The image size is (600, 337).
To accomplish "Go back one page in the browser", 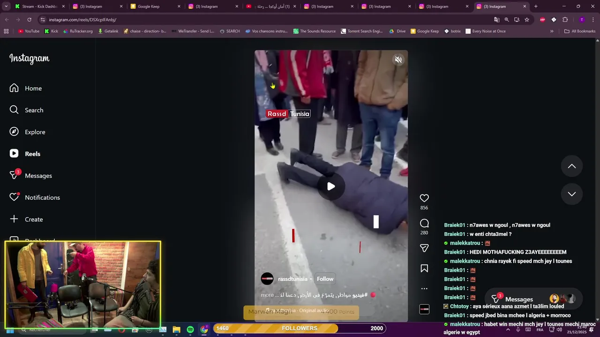I will 7,20.
